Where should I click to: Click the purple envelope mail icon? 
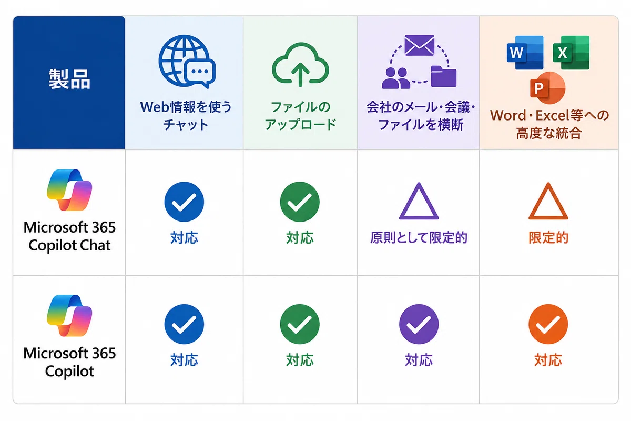click(419, 45)
